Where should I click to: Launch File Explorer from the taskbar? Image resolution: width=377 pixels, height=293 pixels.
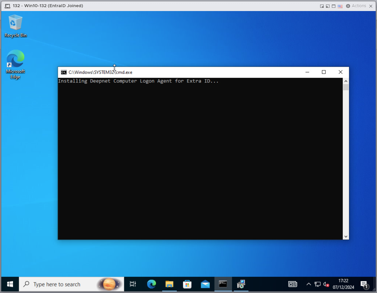169,284
